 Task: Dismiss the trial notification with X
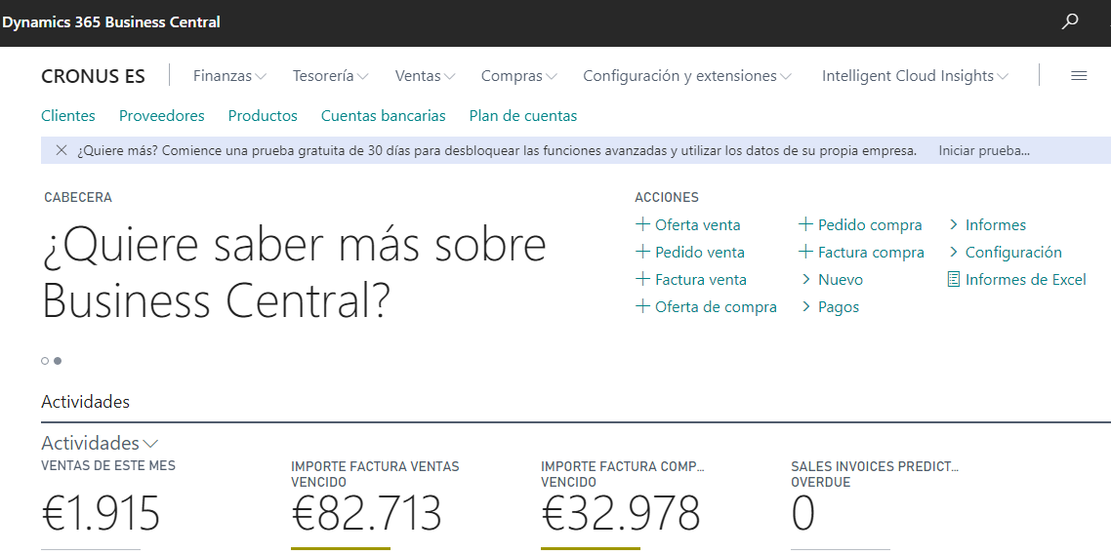pyautogui.click(x=62, y=150)
